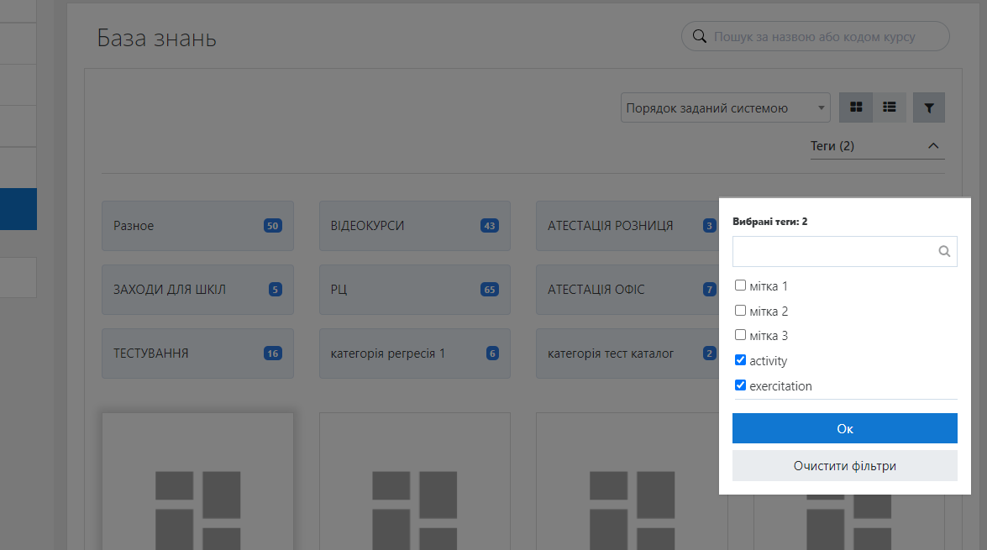The image size is (987, 550).
Task: Open the 'ТЕСТУВАННЯ' category
Action: point(197,353)
